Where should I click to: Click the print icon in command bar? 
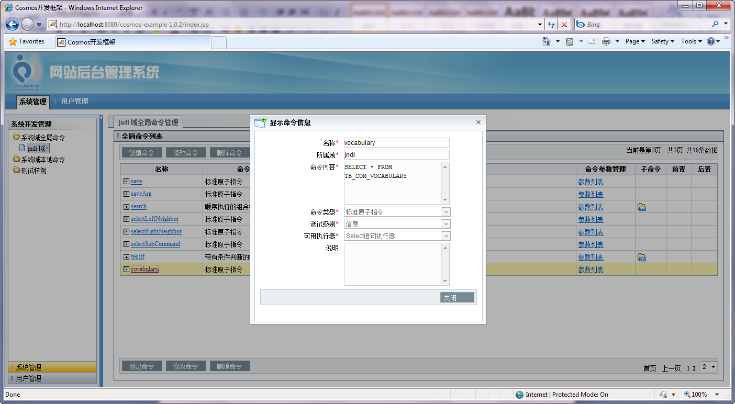click(606, 41)
